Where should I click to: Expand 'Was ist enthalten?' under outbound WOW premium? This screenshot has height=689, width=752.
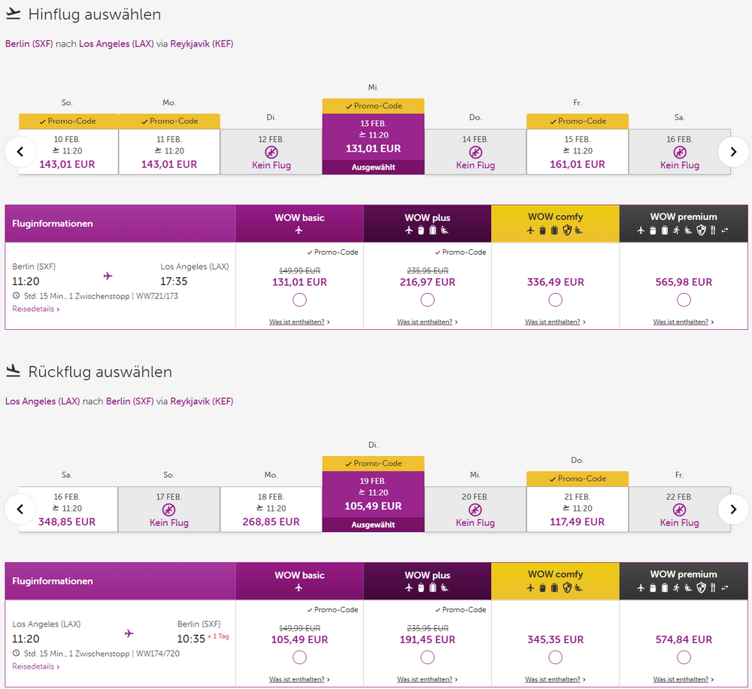click(683, 322)
